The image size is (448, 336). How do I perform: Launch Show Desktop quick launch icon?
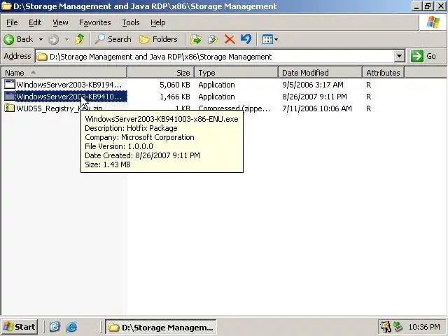(55, 327)
